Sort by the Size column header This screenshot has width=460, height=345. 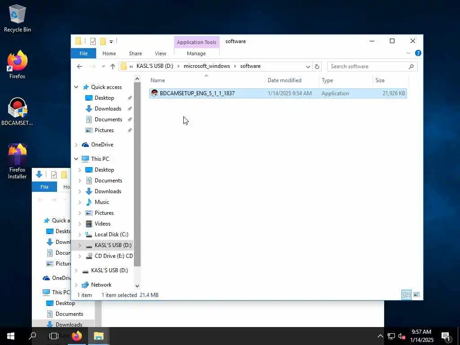(390, 80)
